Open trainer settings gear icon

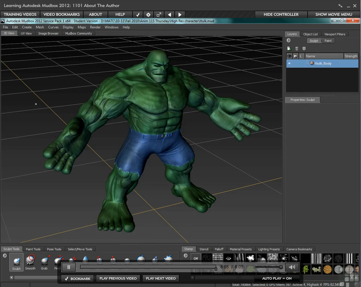point(148,14)
